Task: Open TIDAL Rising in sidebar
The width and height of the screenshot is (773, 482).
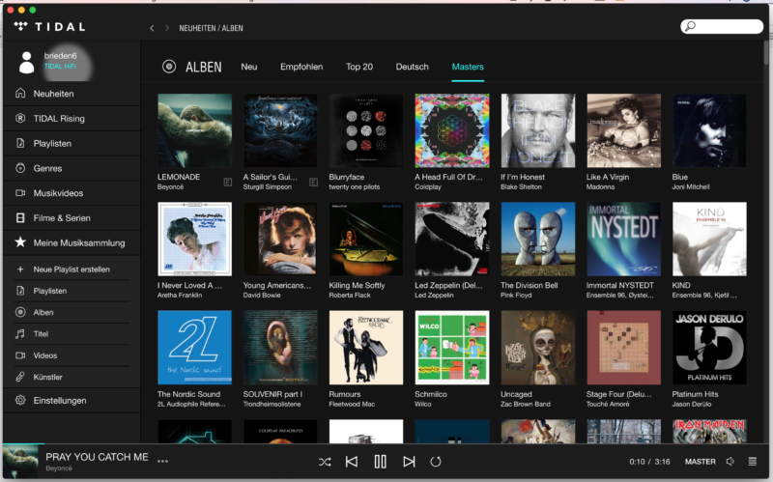Action: (72, 118)
